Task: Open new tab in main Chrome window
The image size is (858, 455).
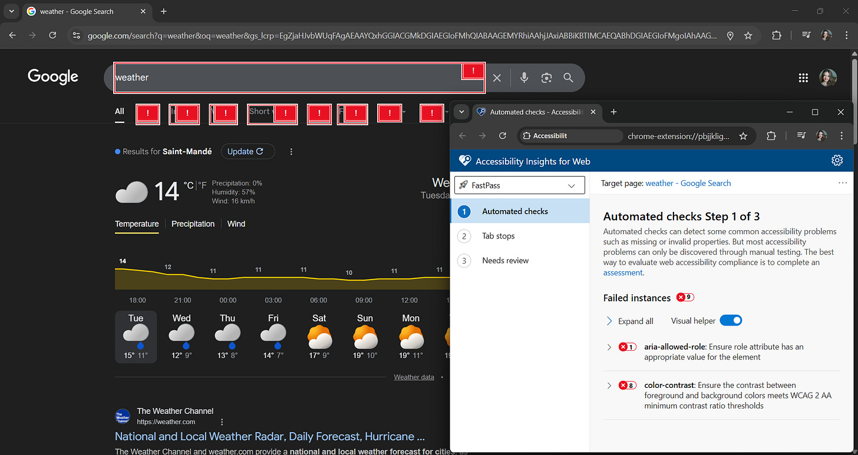Action: [164, 11]
